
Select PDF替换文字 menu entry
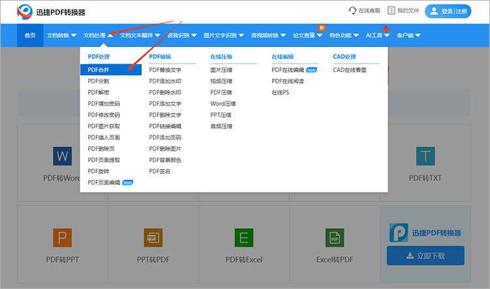(x=165, y=70)
